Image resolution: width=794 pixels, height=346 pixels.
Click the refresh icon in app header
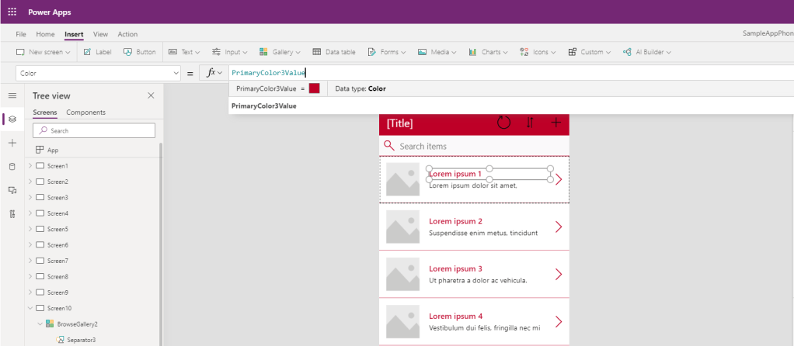click(503, 123)
